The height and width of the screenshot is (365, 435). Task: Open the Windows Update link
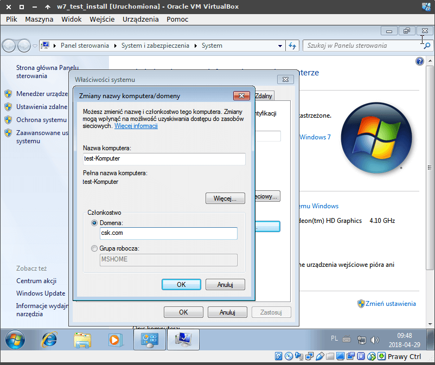(41, 293)
